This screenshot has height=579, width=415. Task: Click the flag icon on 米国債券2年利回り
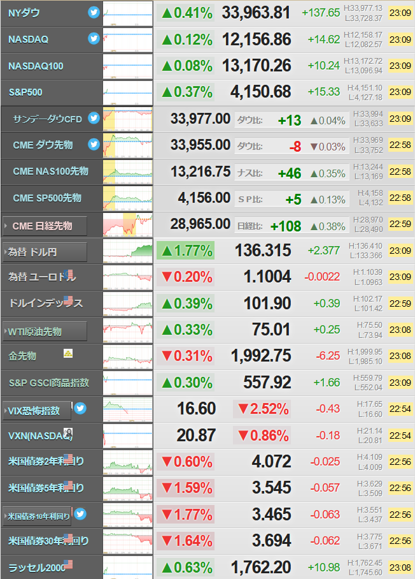point(68,458)
